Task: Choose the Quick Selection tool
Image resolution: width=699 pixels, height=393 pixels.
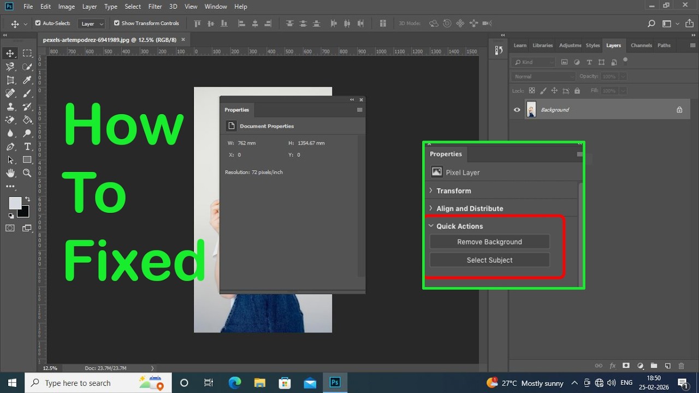Action: (27, 67)
